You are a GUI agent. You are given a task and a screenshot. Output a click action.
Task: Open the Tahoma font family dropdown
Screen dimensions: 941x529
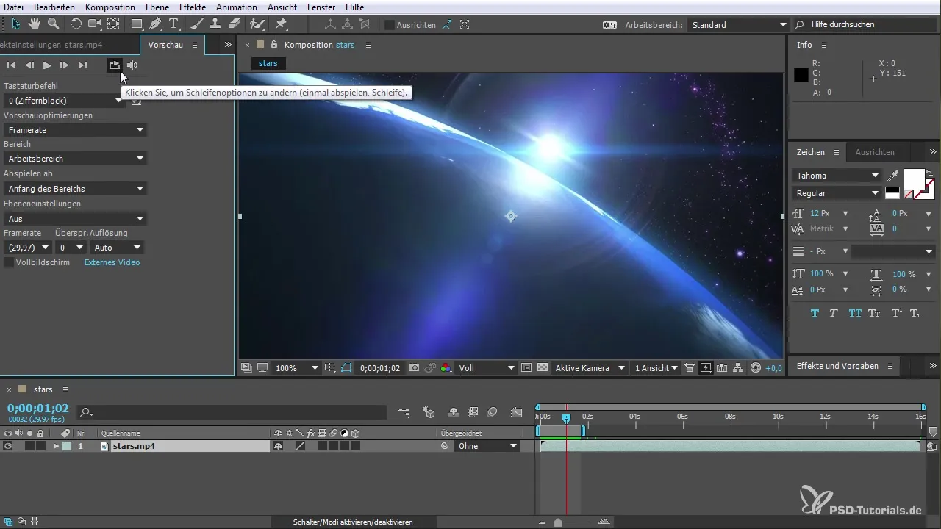[837, 176]
